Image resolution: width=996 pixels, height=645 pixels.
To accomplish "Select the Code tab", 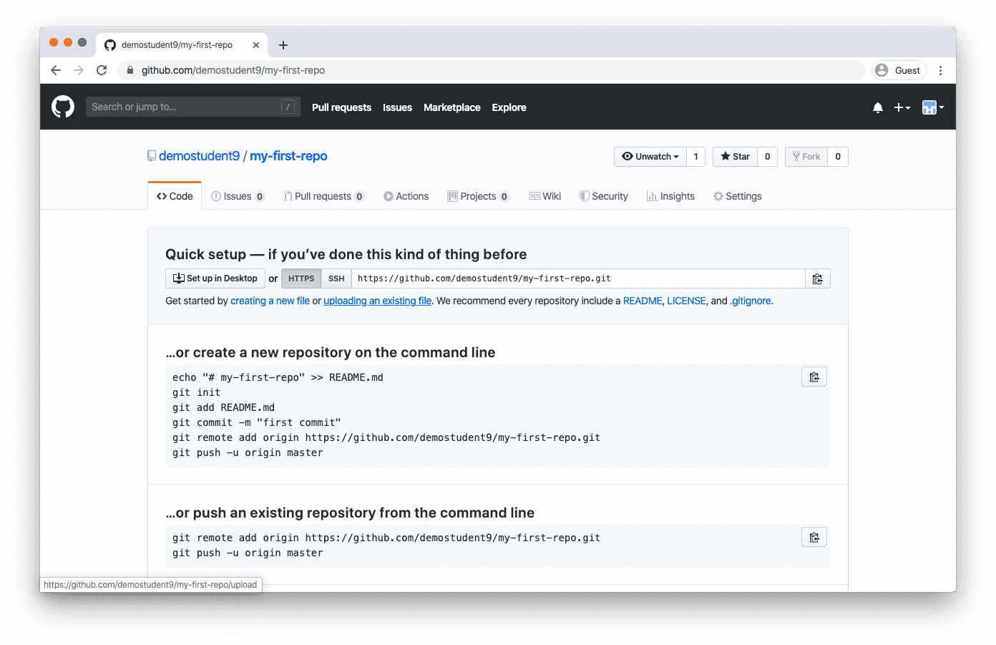I will pos(175,196).
